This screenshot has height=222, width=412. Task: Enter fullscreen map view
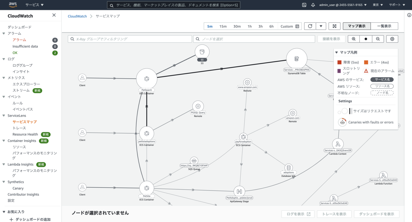334,26
